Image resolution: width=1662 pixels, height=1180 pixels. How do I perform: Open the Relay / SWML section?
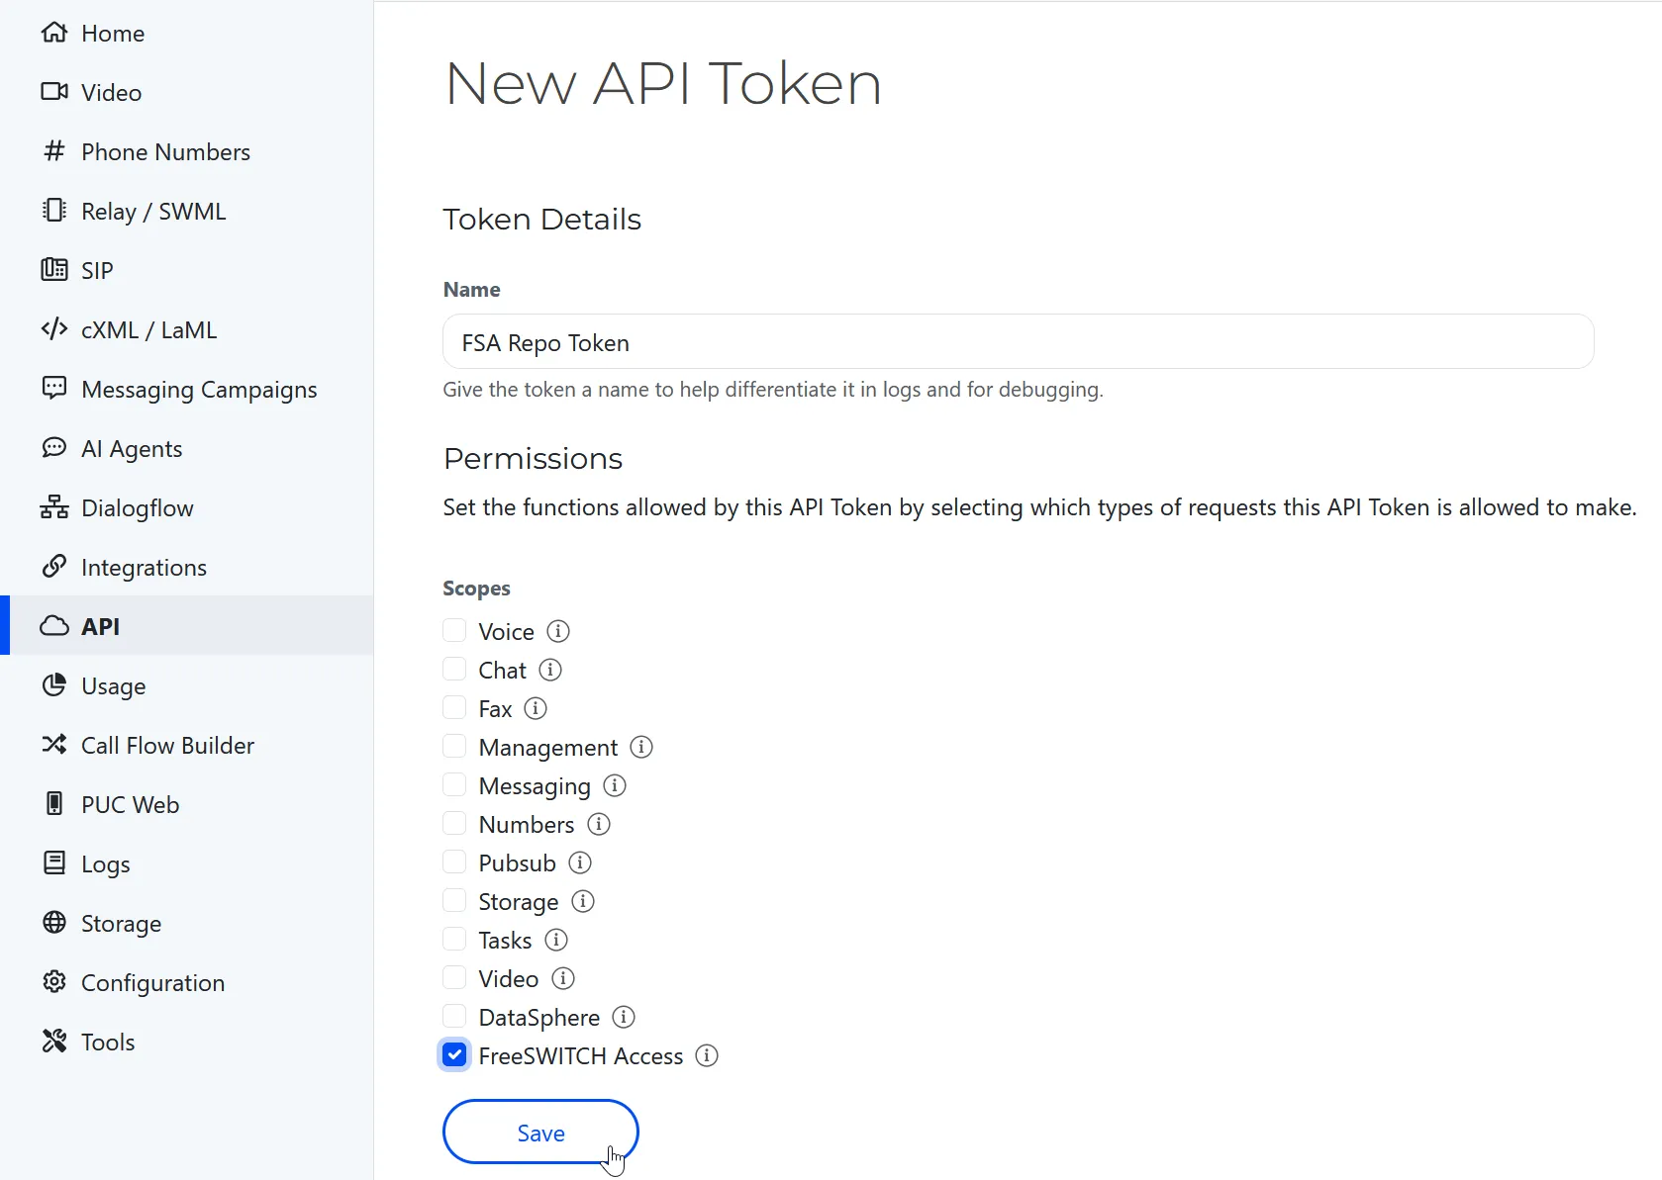pos(187,211)
